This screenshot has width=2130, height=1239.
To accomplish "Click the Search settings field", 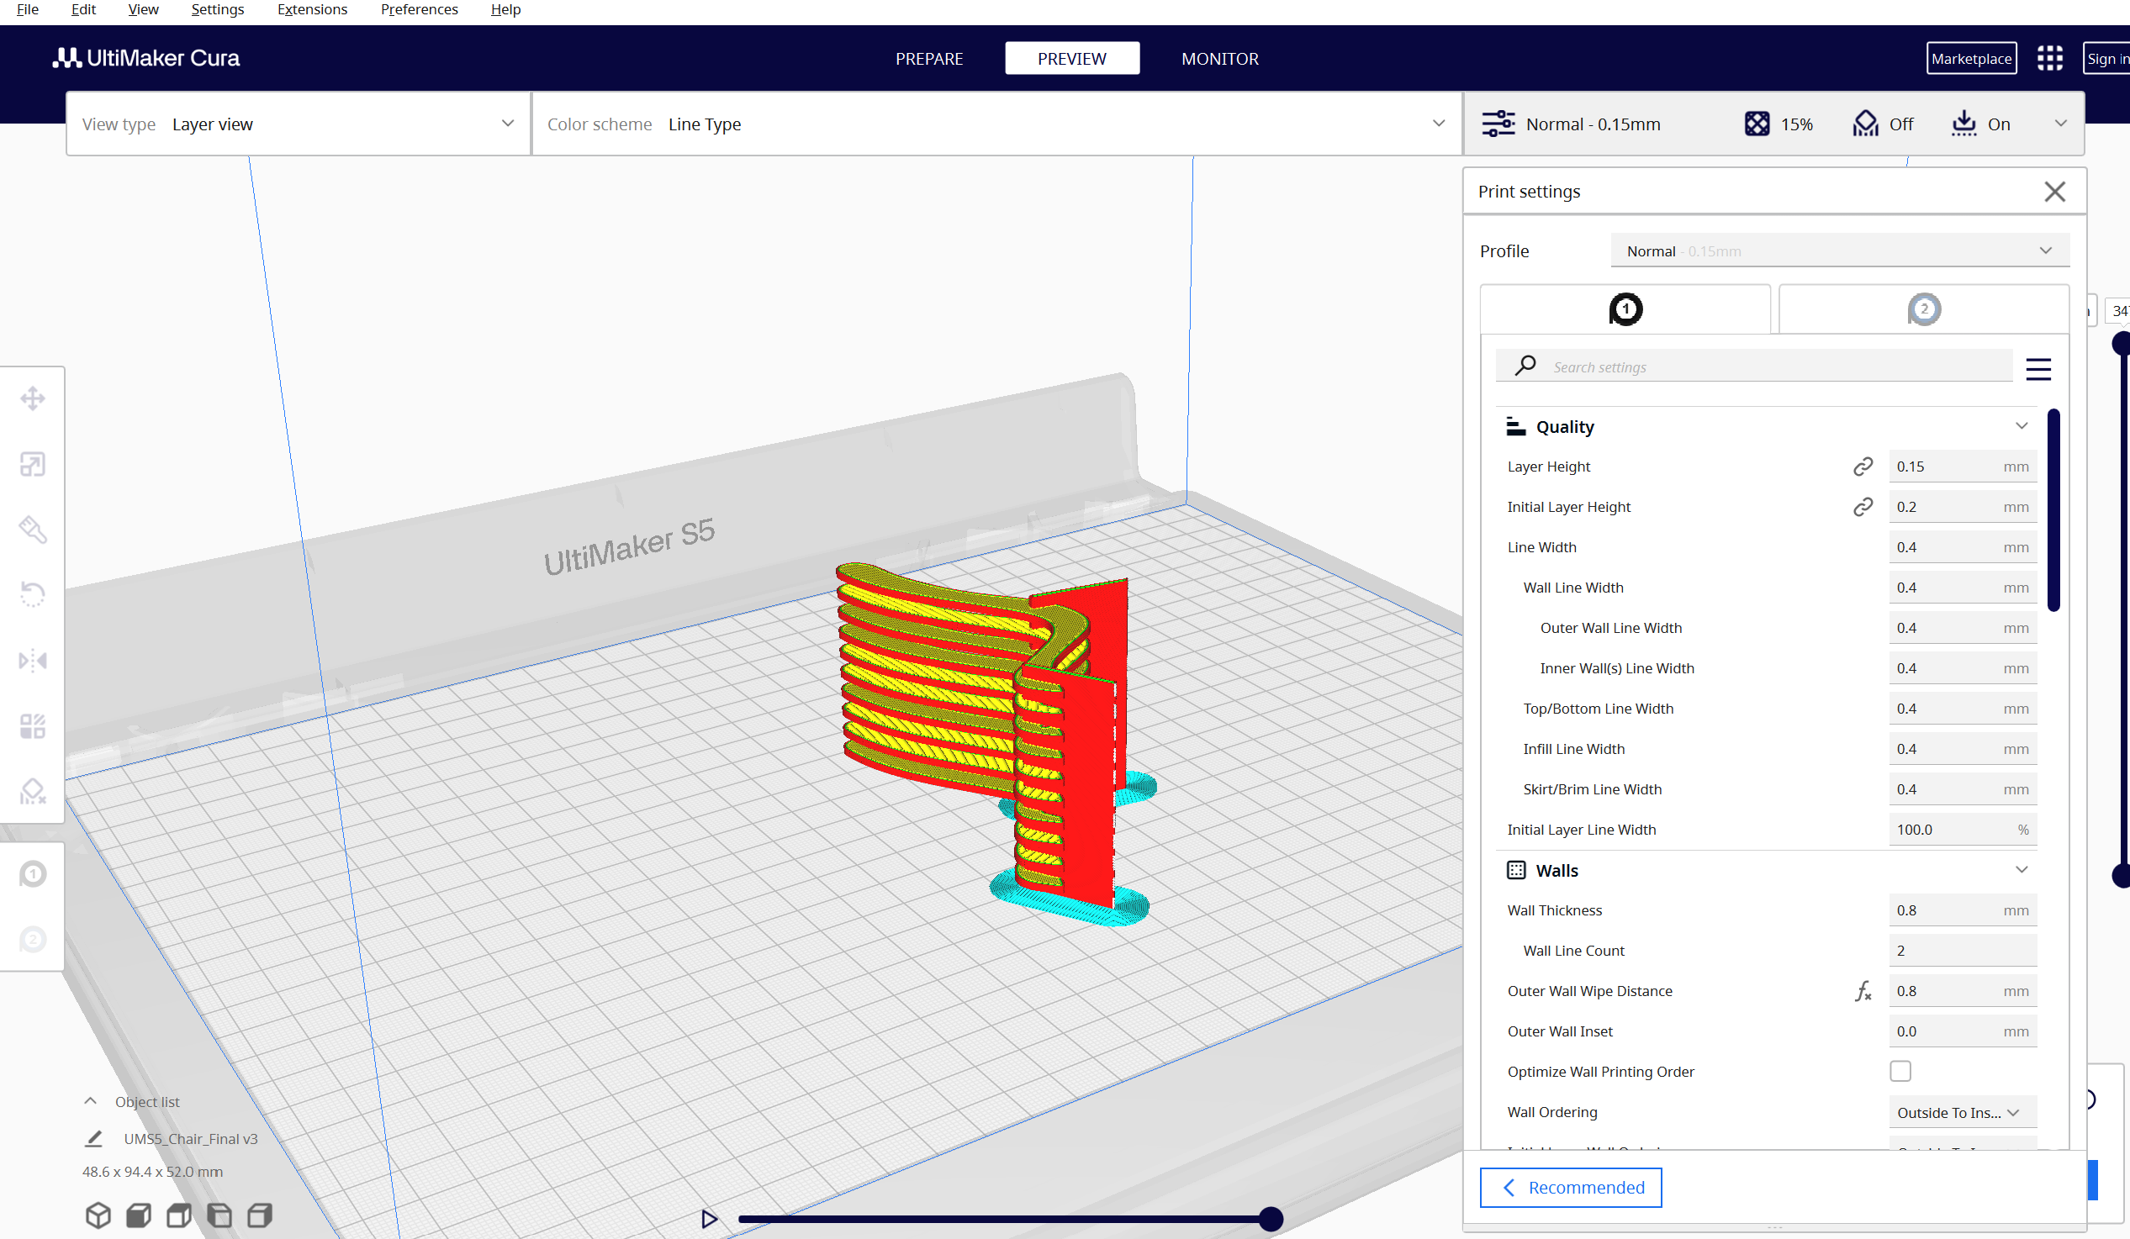I will (x=1755, y=366).
